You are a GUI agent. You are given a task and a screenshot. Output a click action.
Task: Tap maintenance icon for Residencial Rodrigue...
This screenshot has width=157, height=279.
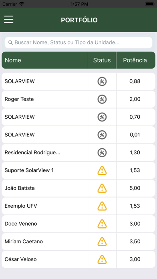(102, 152)
